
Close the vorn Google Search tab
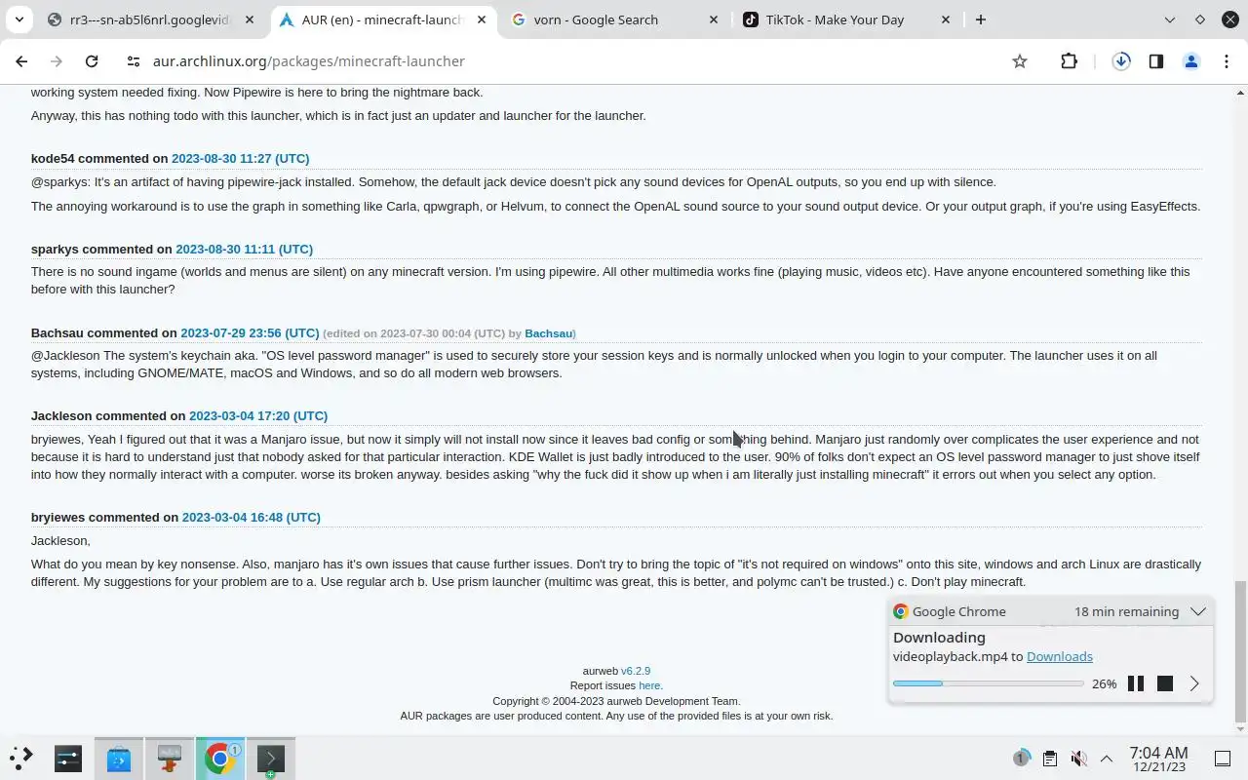[713, 19]
